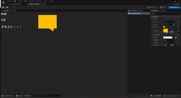Reset Image property to default
181x98 pixels.
[x=178, y=31]
